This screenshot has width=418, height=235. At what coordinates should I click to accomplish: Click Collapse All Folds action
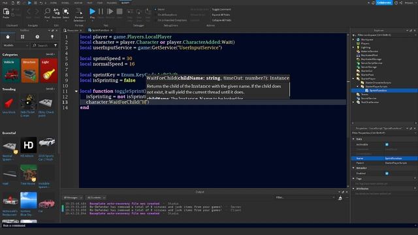[221, 20]
